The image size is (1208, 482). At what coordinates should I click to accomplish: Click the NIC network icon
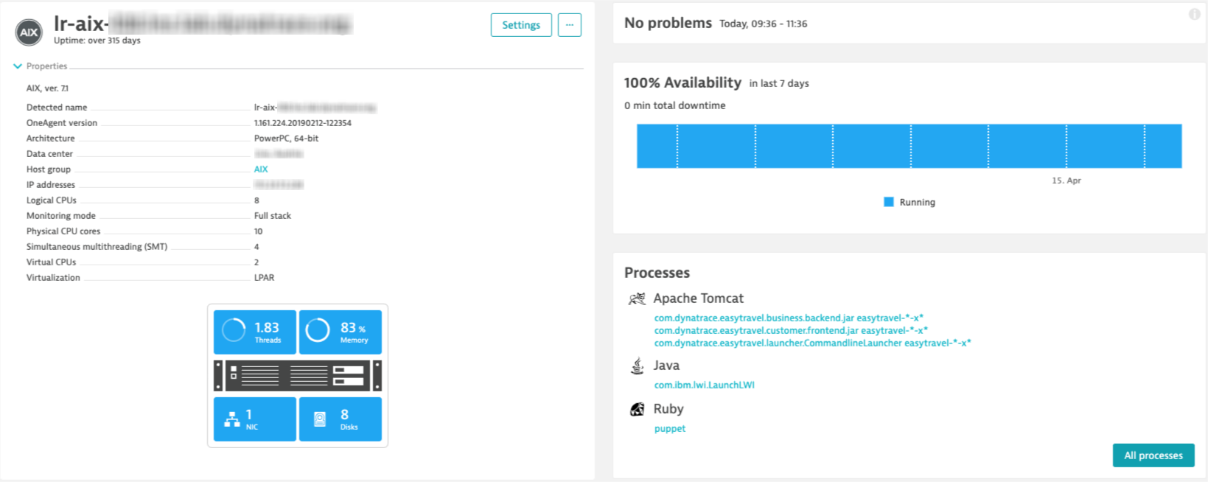(x=232, y=419)
